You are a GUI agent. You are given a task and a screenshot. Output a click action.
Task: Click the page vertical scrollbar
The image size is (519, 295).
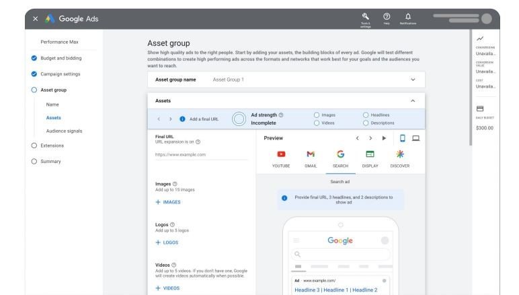click(x=471, y=88)
